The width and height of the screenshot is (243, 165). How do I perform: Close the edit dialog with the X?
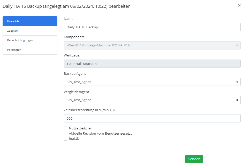[239, 5]
